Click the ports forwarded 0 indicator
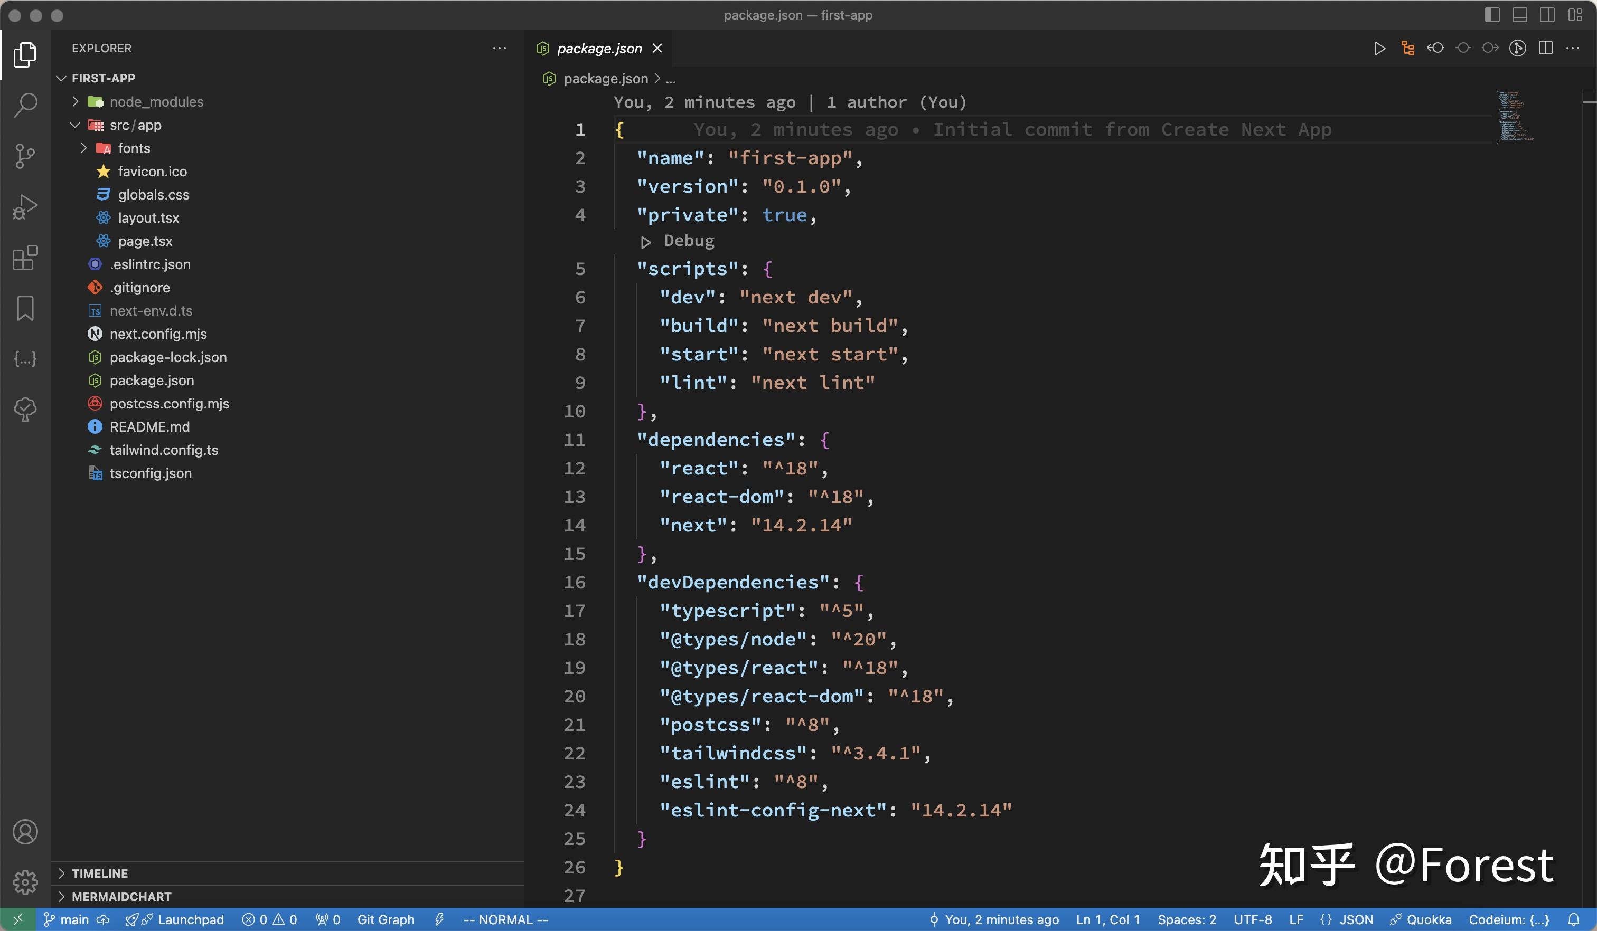This screenshot has height=931, width=1597. click(x=327, y=919)
